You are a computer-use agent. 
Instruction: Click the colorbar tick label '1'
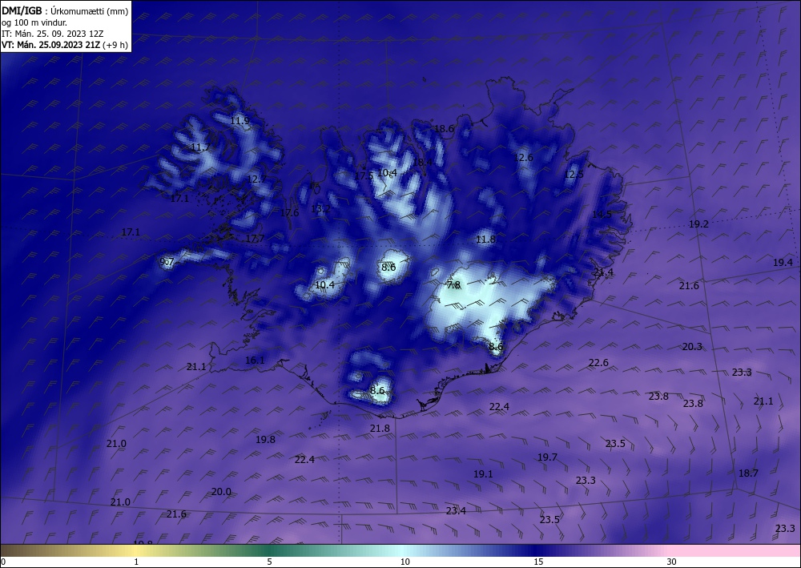[136, 562]
